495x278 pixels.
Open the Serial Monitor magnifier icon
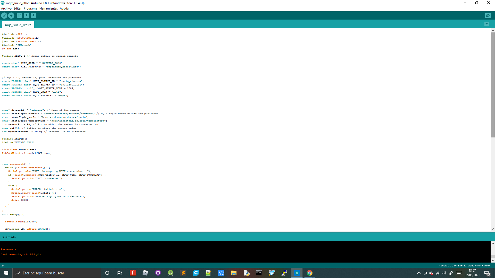click(x=488, y=16)
